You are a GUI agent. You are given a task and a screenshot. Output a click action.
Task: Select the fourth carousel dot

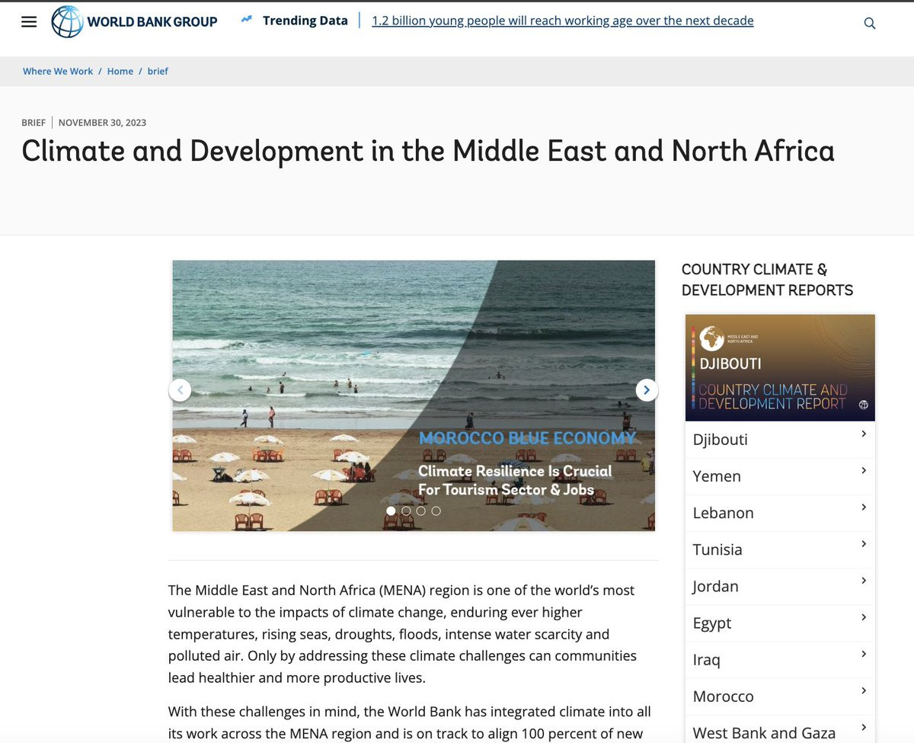pyautogui.click(x=436, y=511)
